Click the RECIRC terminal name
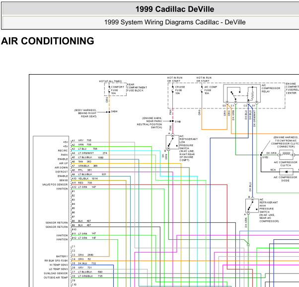 click(63, 151)
